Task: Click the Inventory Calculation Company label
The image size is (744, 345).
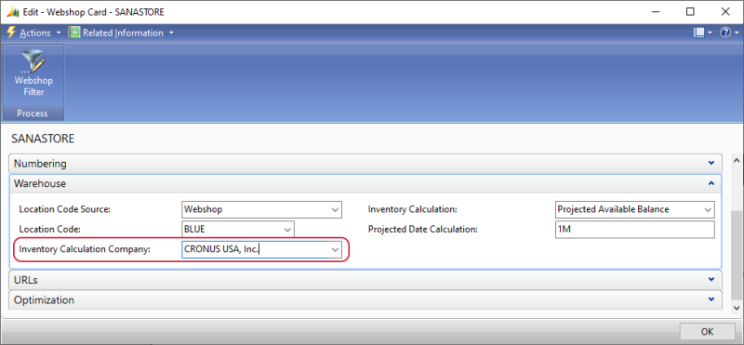Action: (85, 249)
